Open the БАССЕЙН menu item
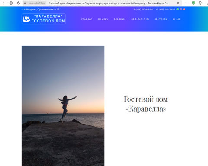Image resolution: width=208 pixels, height=166 pixels. (x=120, y=19)
